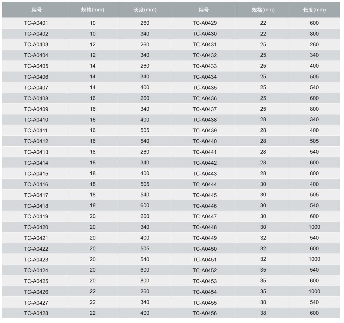Select the length value of TC-A0430
Screen dimensions: 344x323
tap(314, 34)
